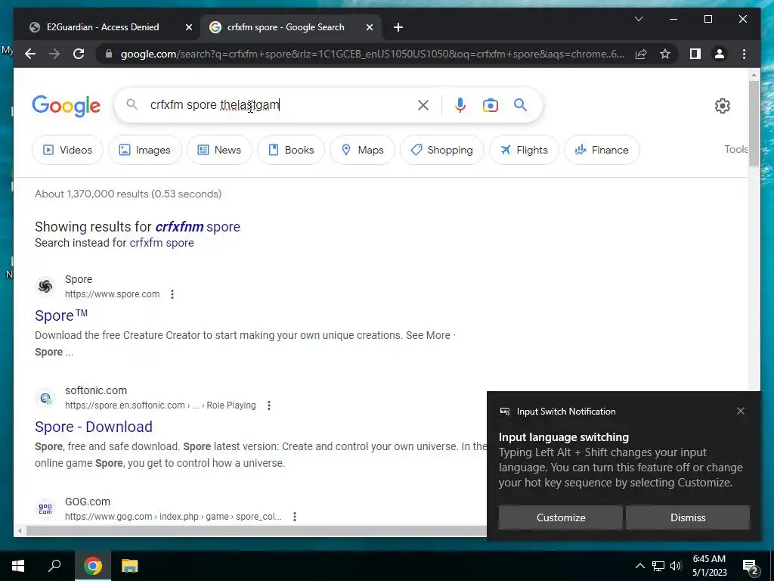
Task: Filter results by News
Action: 219,150
